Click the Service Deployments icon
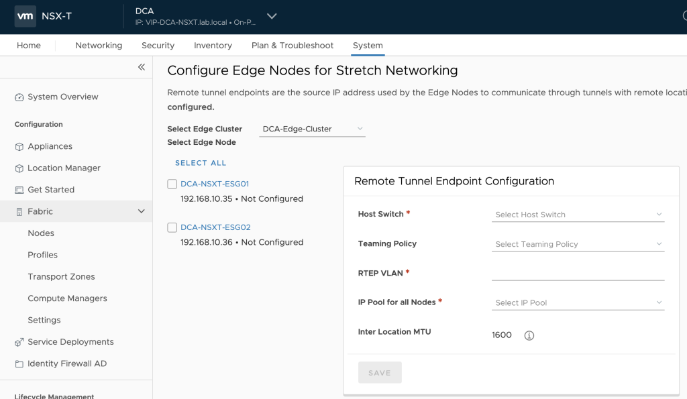The width and height of the screenshot is (687, 399). click(x=19, y=342)
